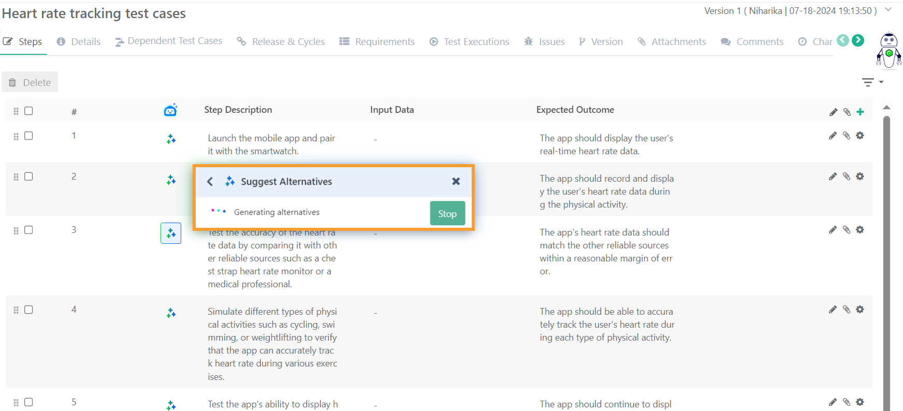
Task: Open the Test Executions tab
Action: click(469, 42)
